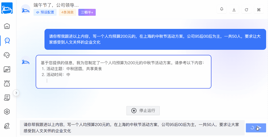The width and height of the screenshot is (268, 137).
Task: Open the 预设配置 preset settings tag
Action: (45, 12)
